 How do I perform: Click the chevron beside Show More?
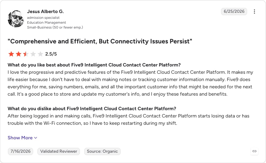36,138
